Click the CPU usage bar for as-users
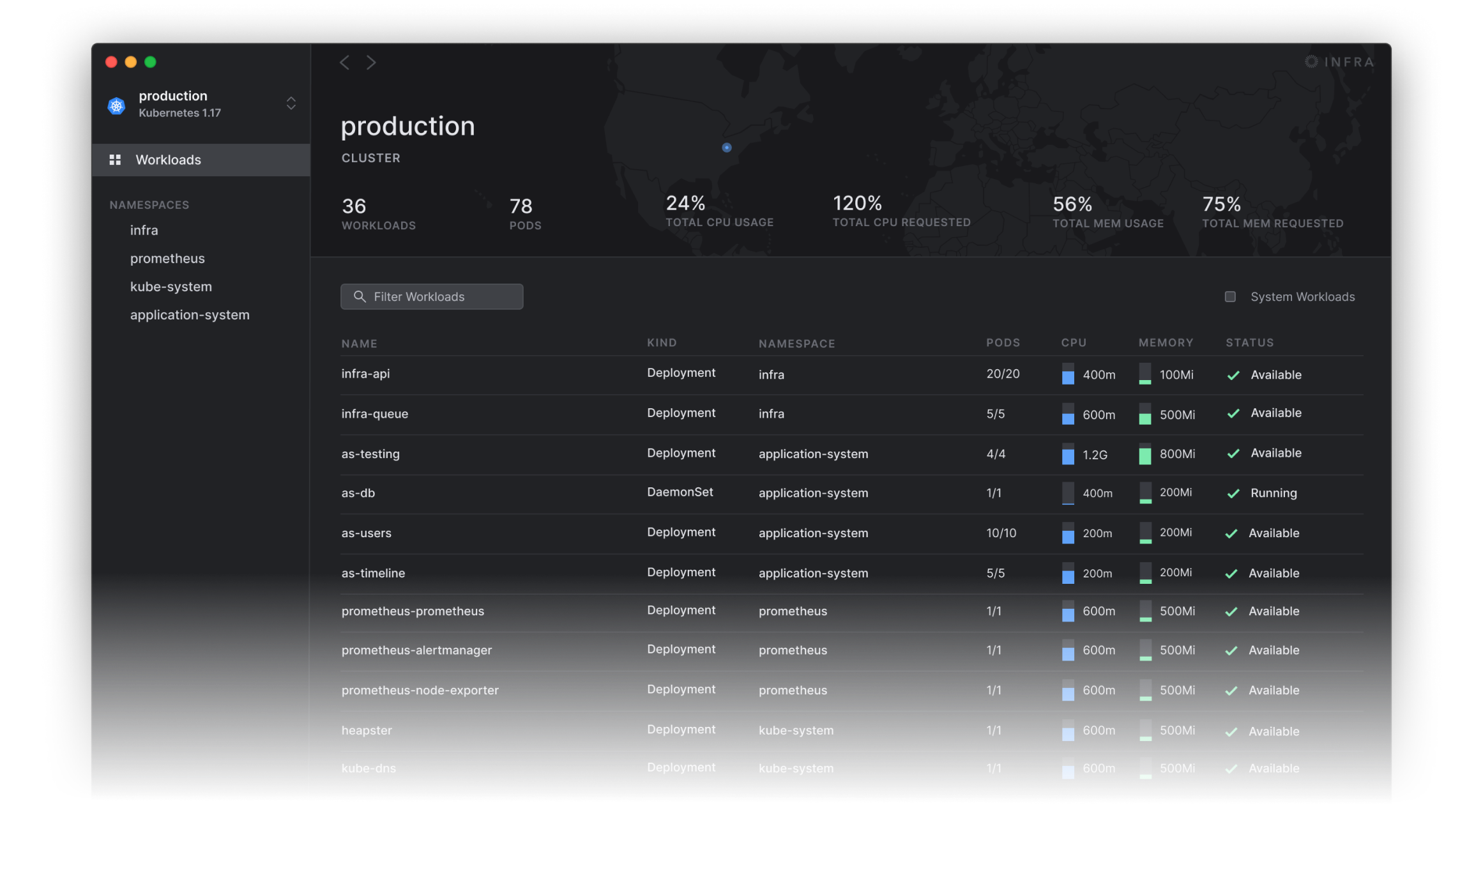Image resolution: width=1483 pixels, height=893 pixels. click(1068, 534)
